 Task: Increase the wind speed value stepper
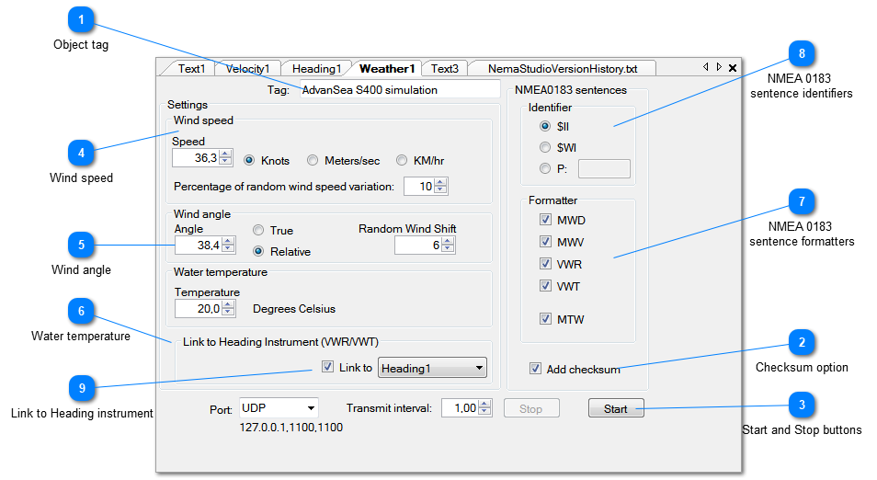click(227, 154)
